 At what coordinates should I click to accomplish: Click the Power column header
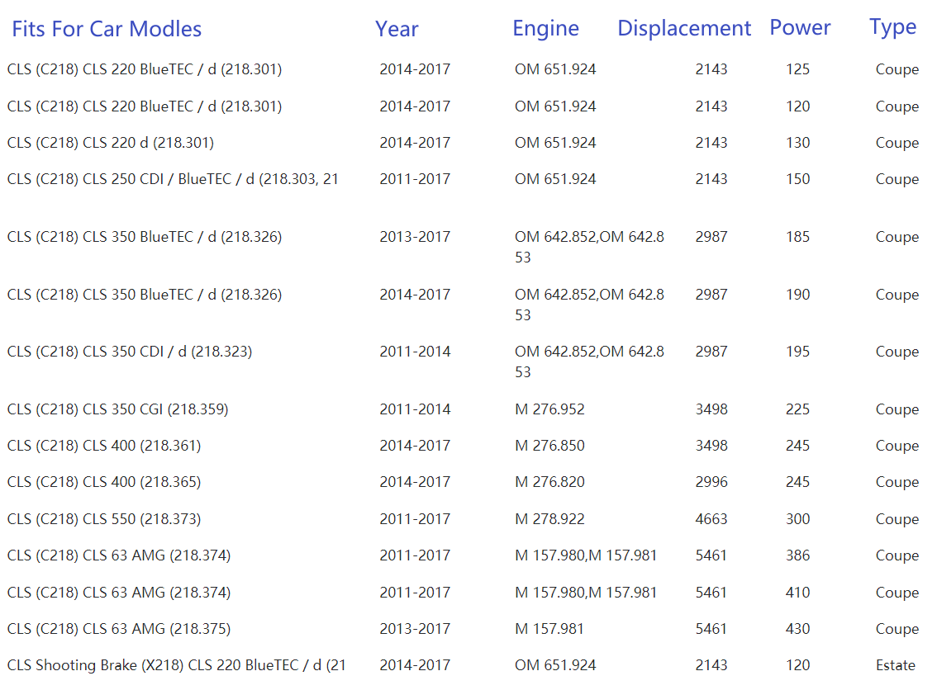click(x=800, y=28)
